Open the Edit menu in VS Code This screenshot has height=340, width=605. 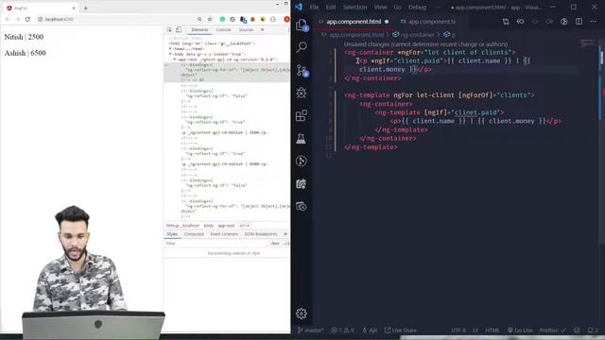(x=331, y=8)
